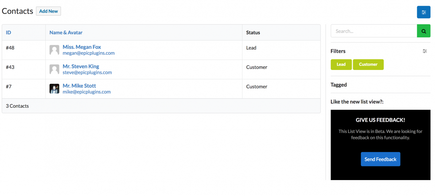This screenshot has height=196, width=435.
Task: Click the Tagged section heading
Action: point(339,85)
